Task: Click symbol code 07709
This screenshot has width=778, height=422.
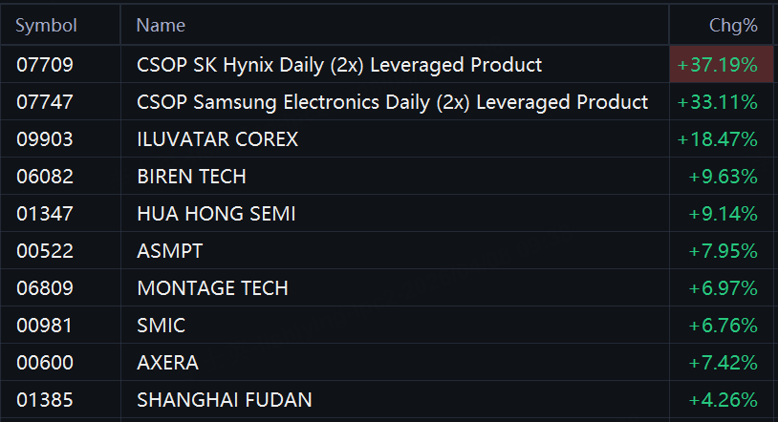Action: [45, 65]
